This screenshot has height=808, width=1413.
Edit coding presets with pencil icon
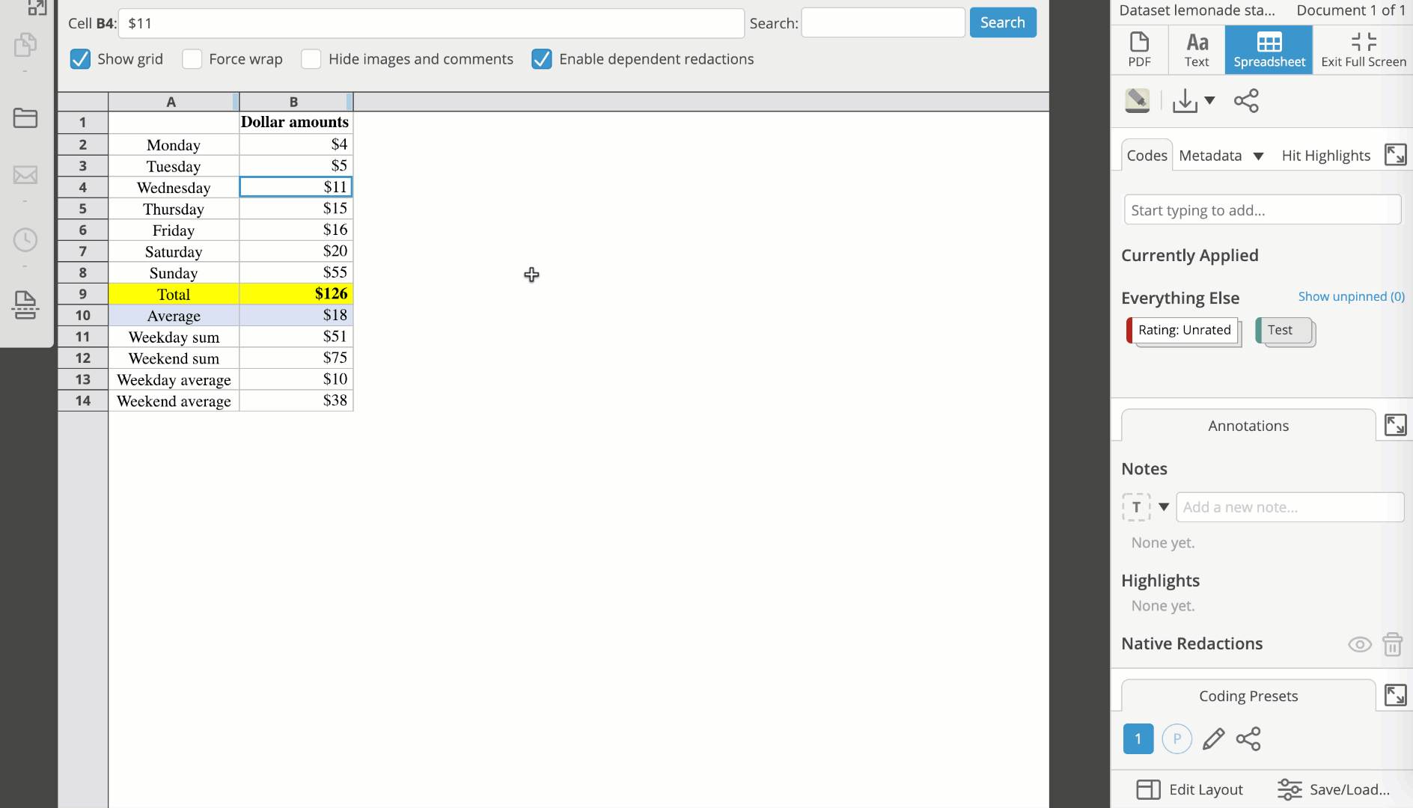click(x=1213, y=738)
